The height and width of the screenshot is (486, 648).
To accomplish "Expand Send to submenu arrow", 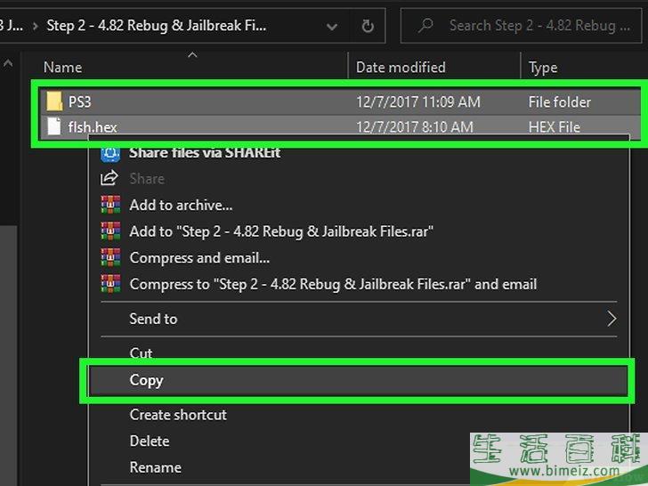I will pos(612,319).
